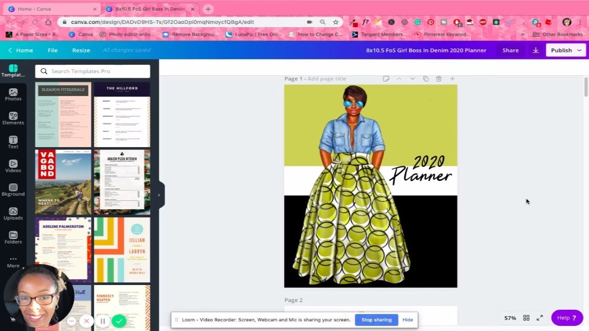The image size is (589, 331).
Task: Click the Grammarly extension icon
Action: pos(417,22)
